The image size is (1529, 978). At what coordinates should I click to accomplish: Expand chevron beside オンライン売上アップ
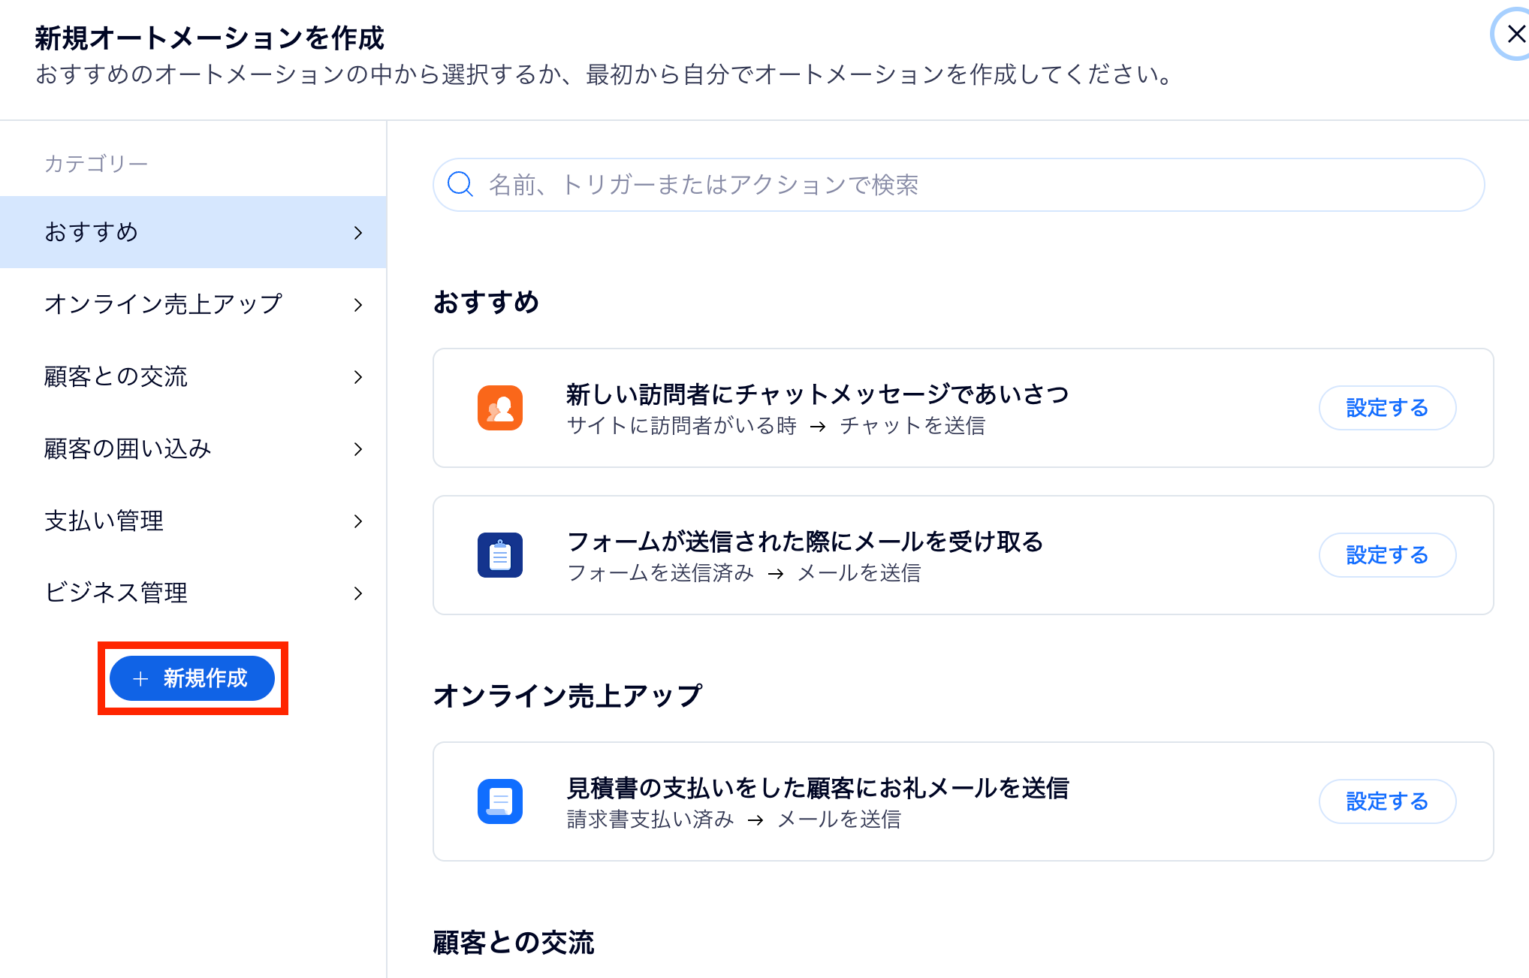pos(358,305)
